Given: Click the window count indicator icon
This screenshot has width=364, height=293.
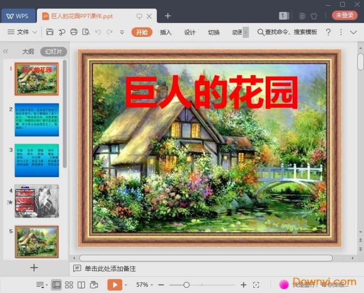Looking at the screenshot, I should [284, 16].
